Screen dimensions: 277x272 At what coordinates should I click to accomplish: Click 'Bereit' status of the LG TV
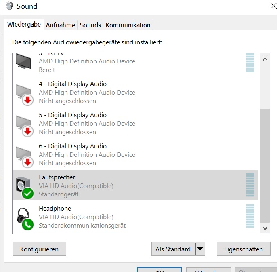(x=47, y=70)
